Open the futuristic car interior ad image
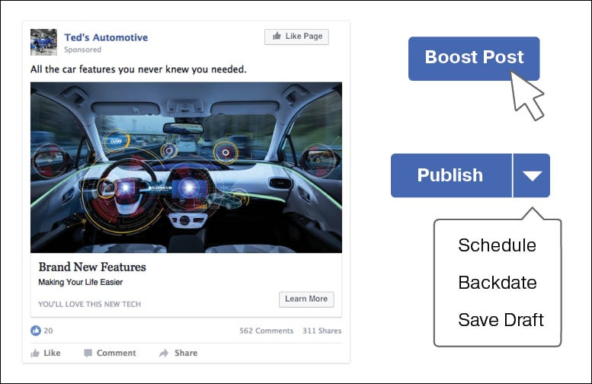 186,167
